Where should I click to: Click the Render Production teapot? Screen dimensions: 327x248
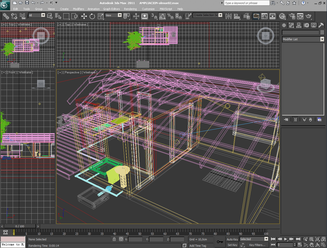pyautogui.click(x=309, y=16)
